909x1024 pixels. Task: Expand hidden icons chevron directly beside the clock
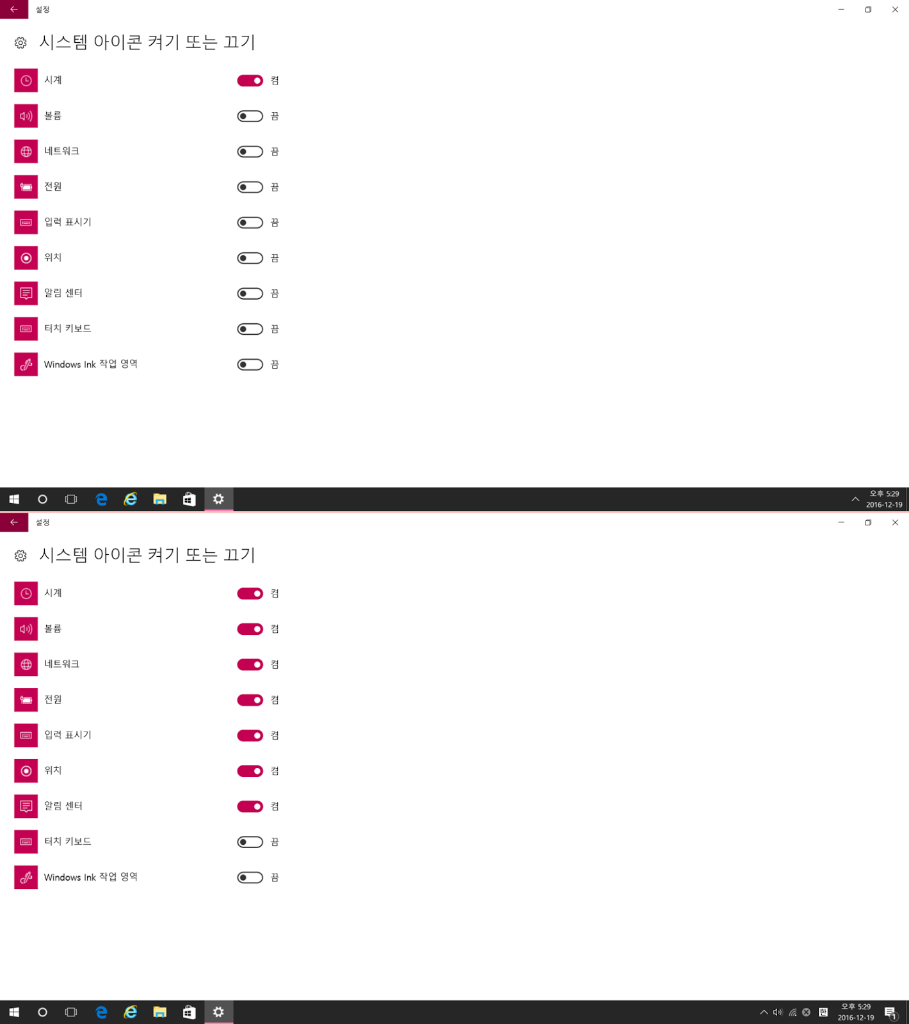[855, 499]
